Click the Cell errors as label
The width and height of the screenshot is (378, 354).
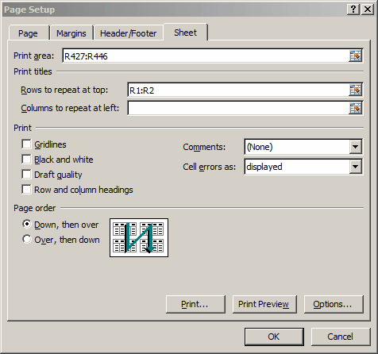click(x=210, y=167)
